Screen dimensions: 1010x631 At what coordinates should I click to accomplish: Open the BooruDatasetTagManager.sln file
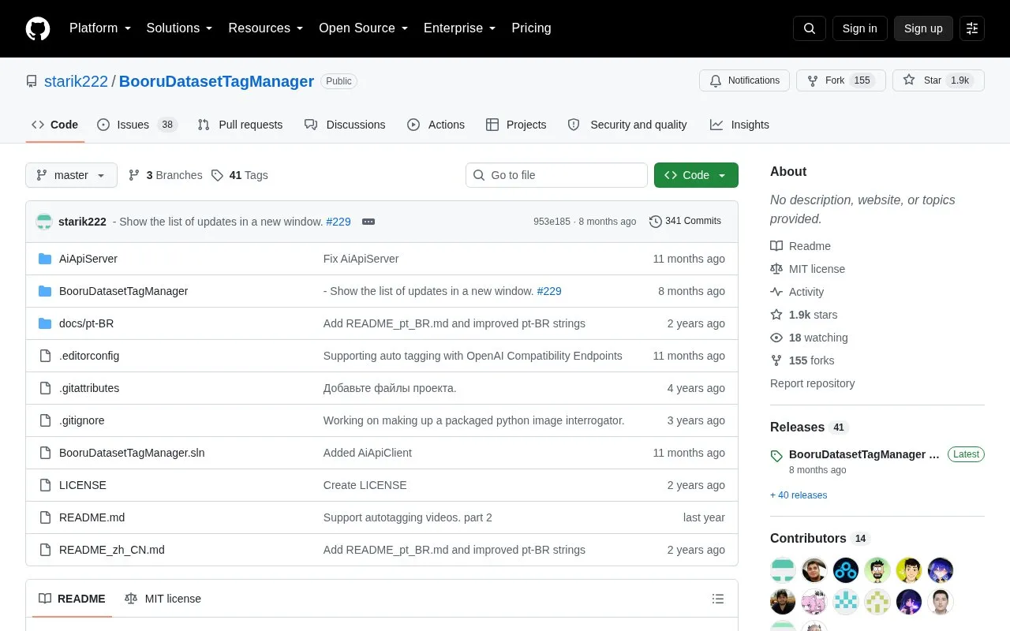[x=132, y=453]
